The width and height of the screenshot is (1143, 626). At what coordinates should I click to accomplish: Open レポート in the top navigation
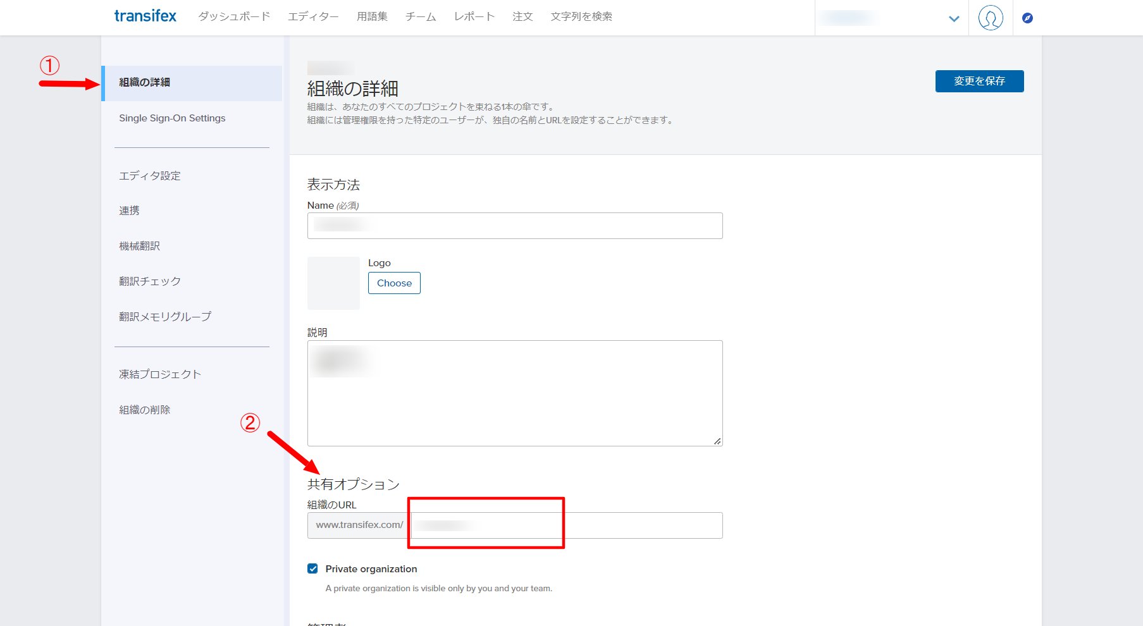point(474,16)
